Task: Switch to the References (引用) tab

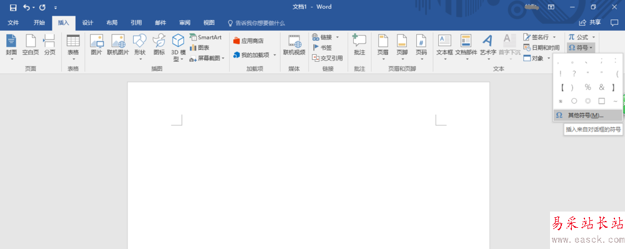Action: coord(136,22)
